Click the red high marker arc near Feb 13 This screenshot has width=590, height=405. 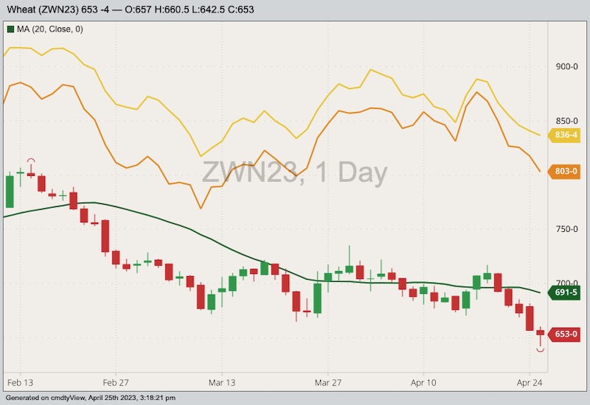coord(31,161)
